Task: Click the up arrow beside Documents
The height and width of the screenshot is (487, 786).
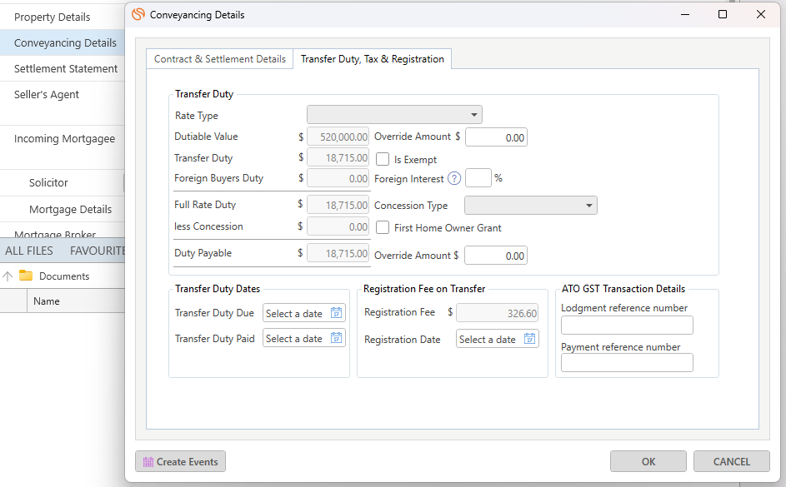Action: (8, 276)
